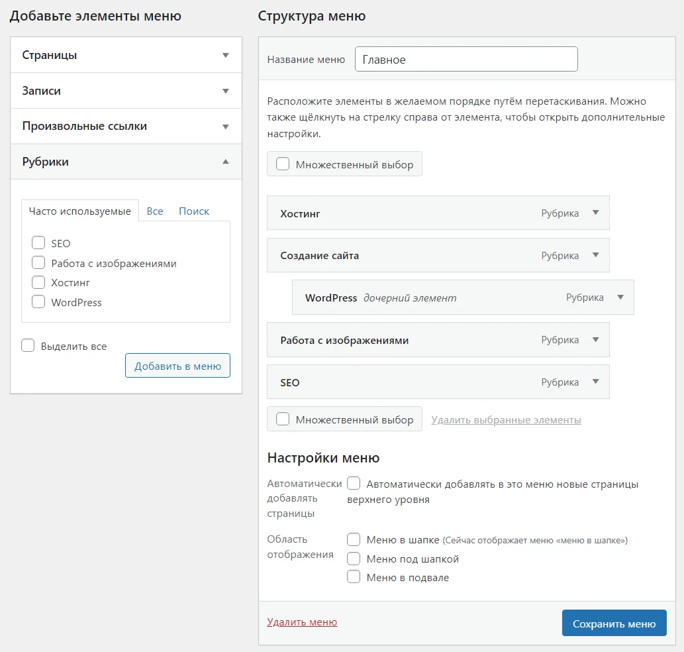
Task: Click the Добавьте элементы меню heading
Action: pos(95,16)
